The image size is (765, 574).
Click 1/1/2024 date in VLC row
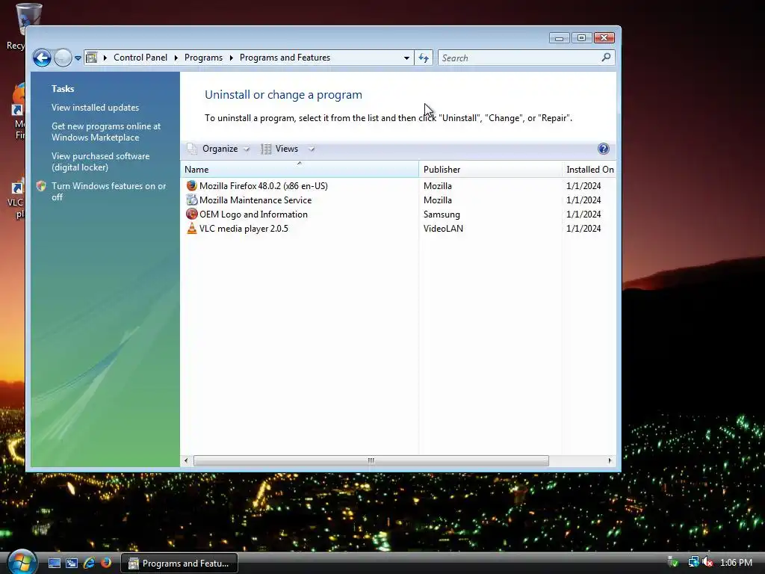tap(583, 229)
